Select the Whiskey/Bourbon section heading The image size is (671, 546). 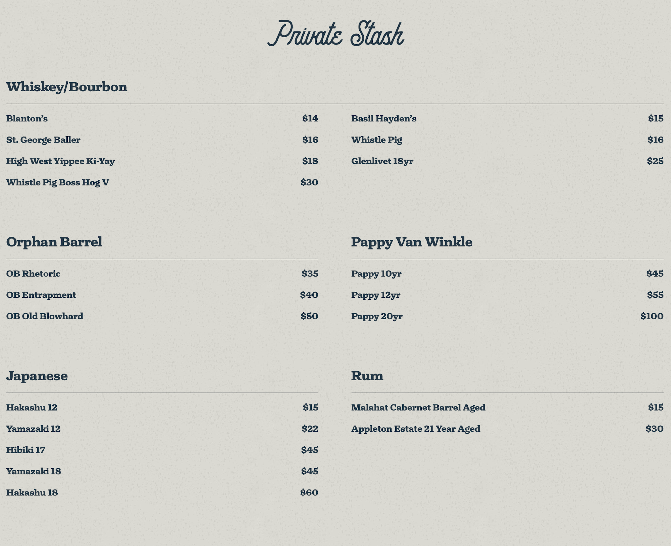(x=67, y=87)
